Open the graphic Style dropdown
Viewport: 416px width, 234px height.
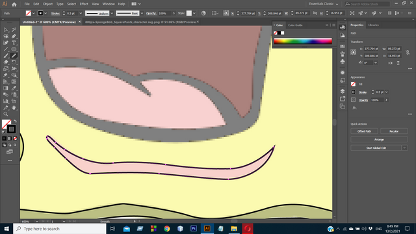click(194, 13)
